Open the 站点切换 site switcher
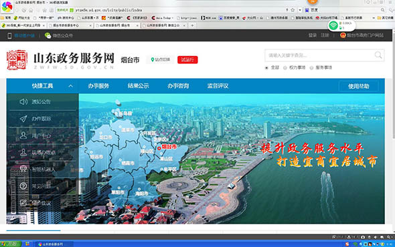This screenshot has width=395, height=247. [x=161, y=59]
